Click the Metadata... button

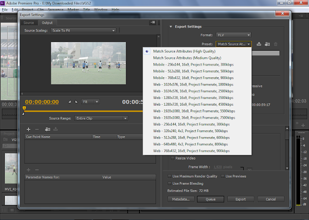point(181,199)
